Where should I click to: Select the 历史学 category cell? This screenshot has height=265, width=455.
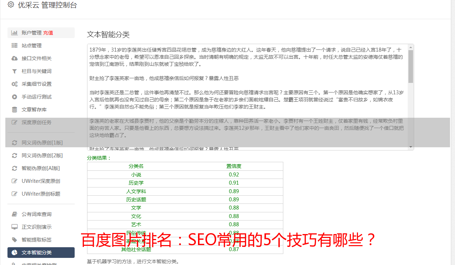136,183
